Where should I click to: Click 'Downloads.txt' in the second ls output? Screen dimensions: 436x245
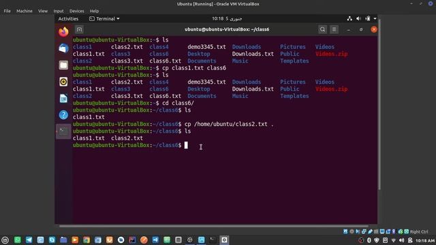[x=253, y=89]
